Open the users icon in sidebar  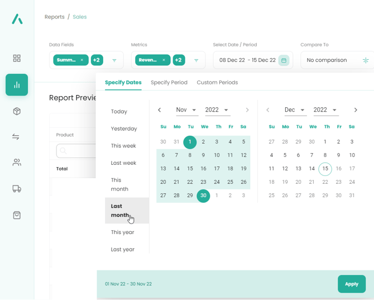17,163
